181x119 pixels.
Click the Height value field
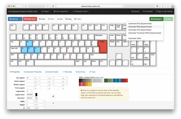[x=31, y=105]
